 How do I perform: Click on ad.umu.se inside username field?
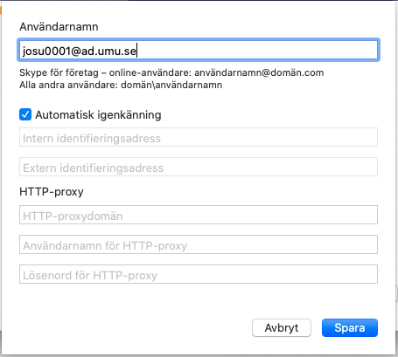point(108,51)
